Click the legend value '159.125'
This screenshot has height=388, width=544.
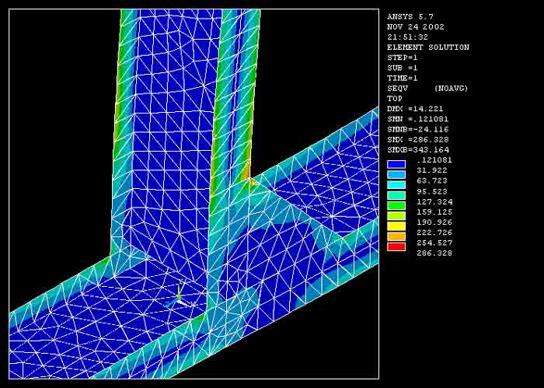pos(434,211)
